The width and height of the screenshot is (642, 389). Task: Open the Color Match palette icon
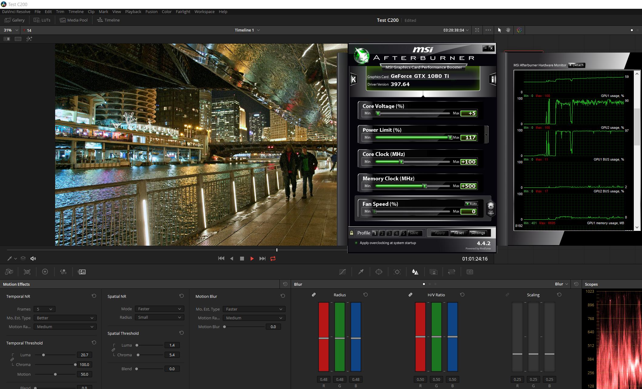coord(27,272)
